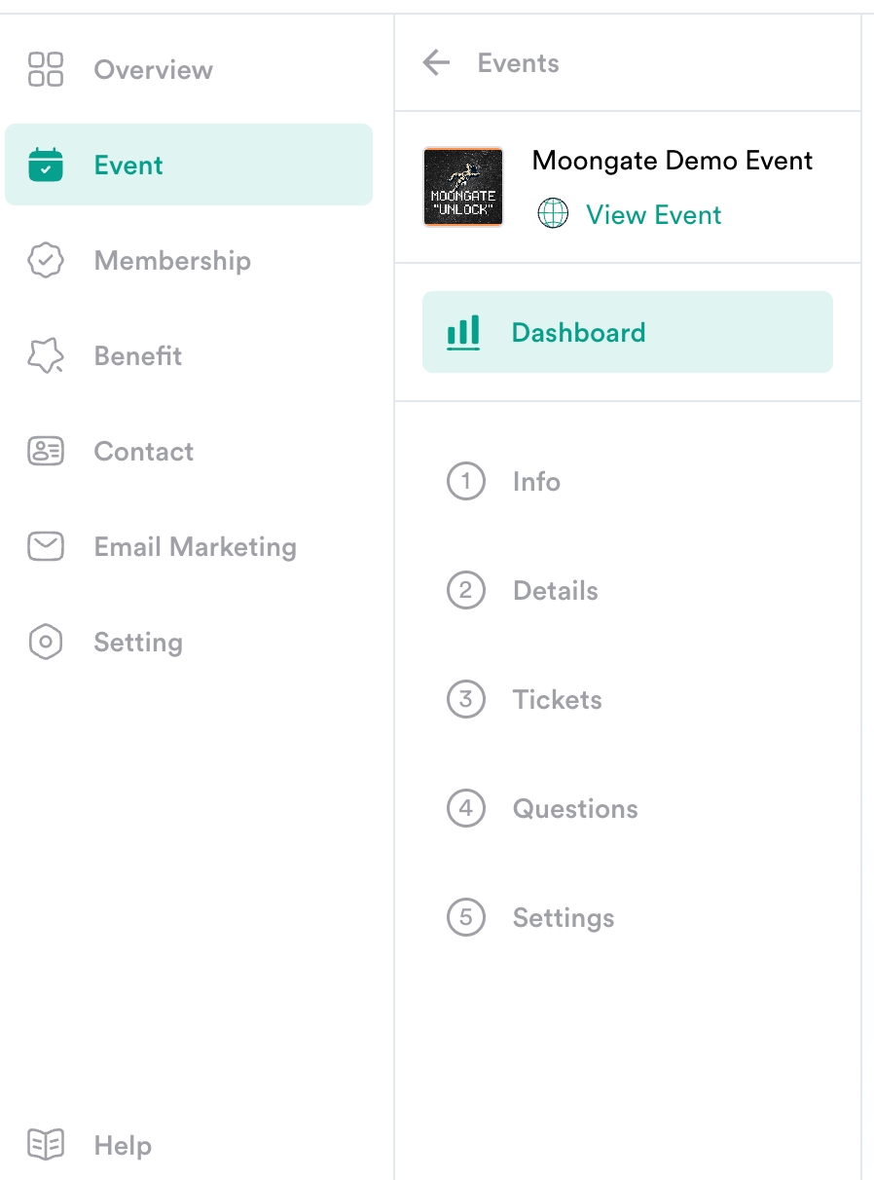Screen dimensions: 874x1180
Task: Click the Setting hexagon icon
Action: coord(46,642)
